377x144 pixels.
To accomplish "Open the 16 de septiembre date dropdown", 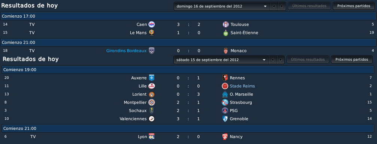I will point(222,6).
